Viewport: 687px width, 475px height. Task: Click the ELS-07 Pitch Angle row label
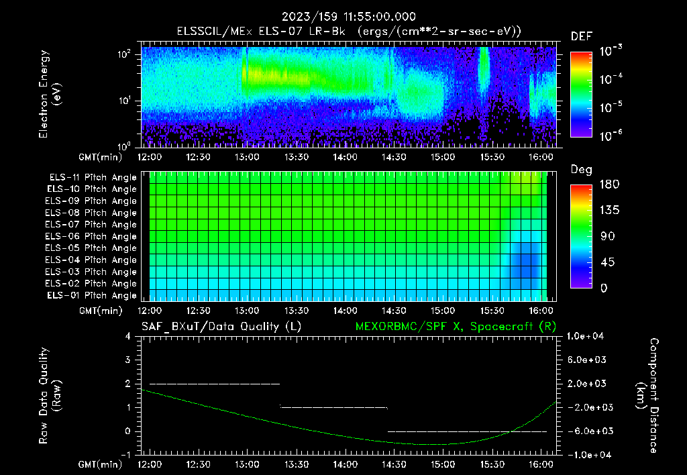tap(91, 224)
